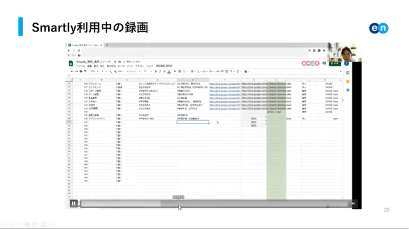
Task: Open the text color picker
Action: coord(169,71)
